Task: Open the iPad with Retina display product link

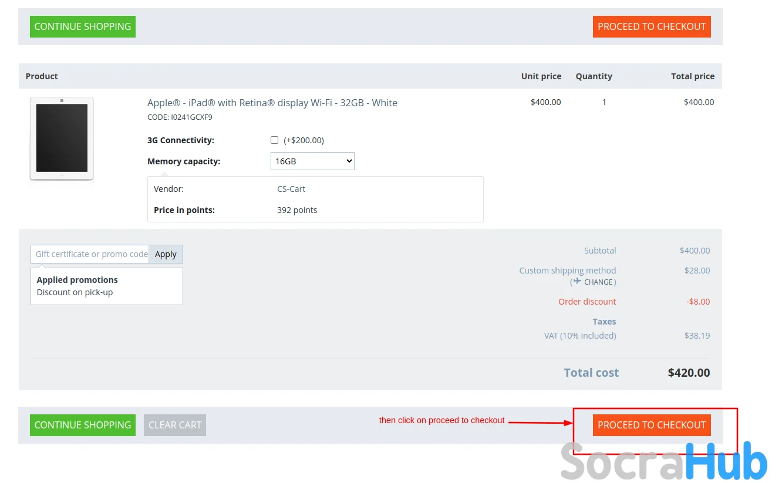Action: coord(272,103)
